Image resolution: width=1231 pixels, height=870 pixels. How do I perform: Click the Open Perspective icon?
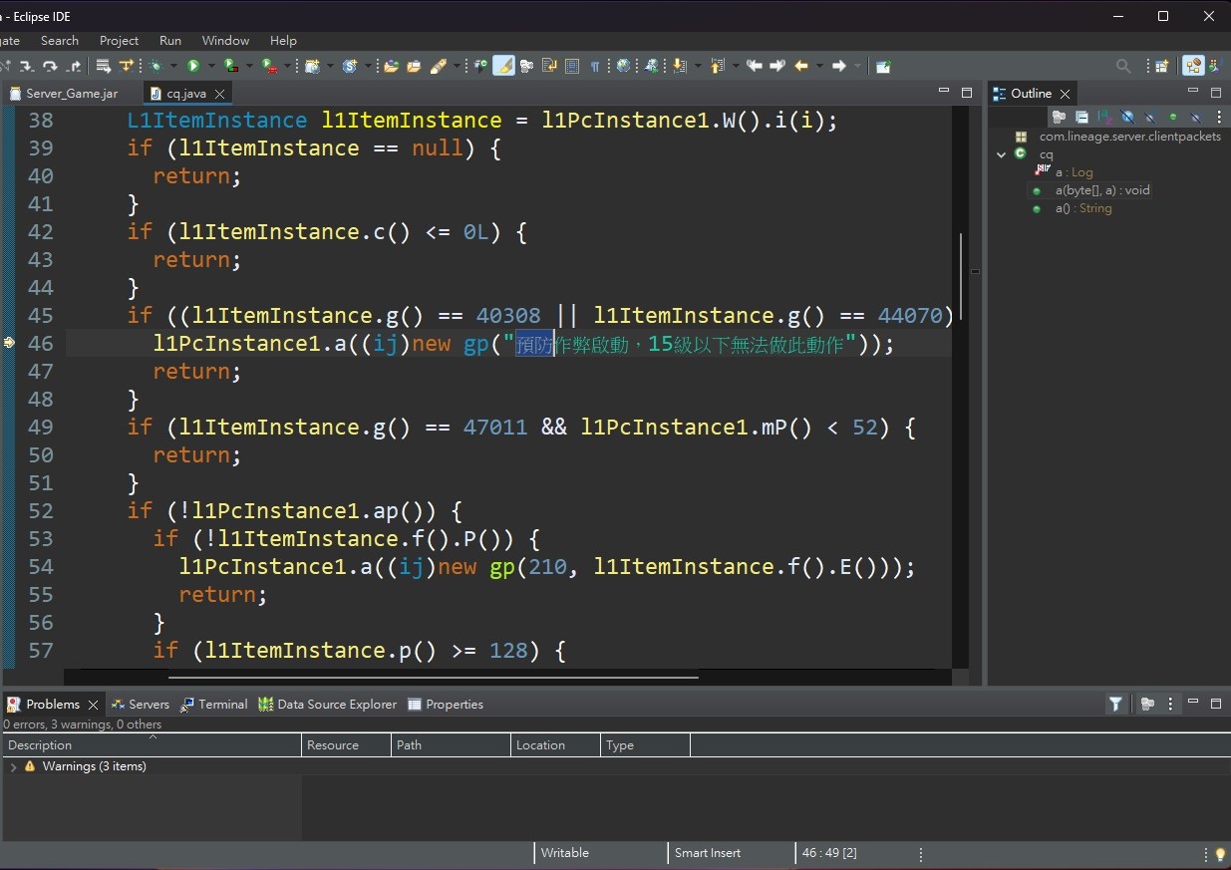point(1161,66)
